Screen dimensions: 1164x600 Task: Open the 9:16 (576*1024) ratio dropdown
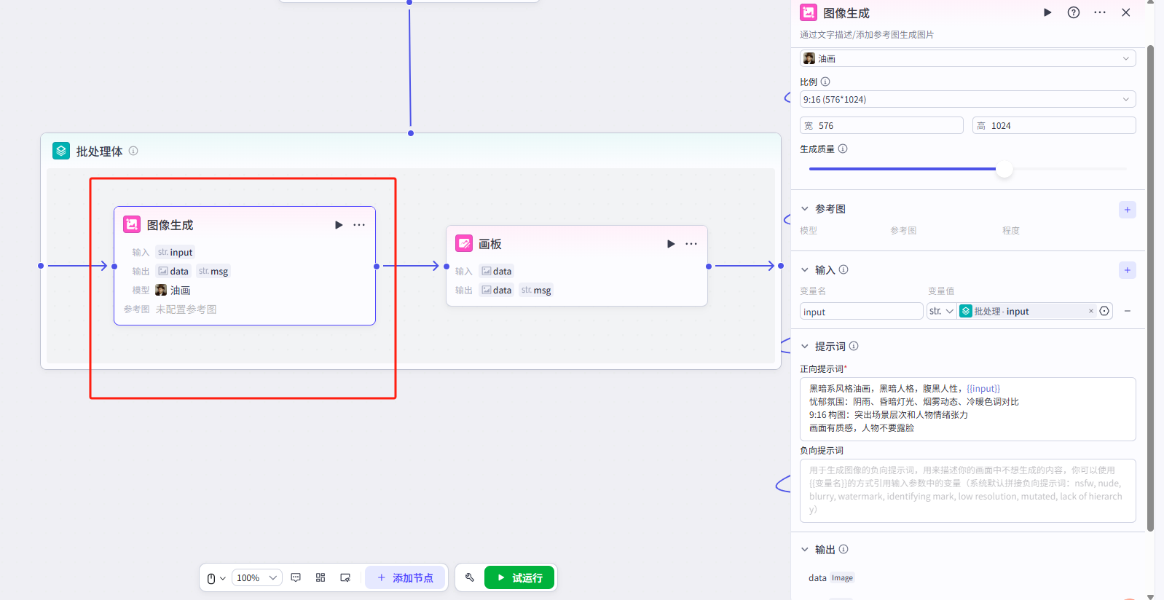967,99
